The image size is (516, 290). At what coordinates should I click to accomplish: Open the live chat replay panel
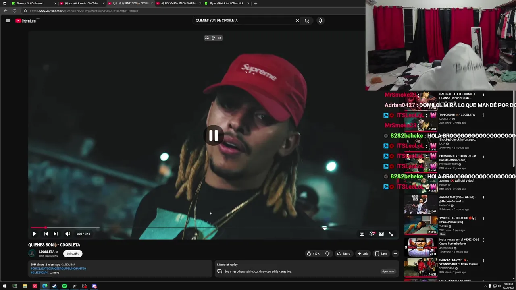388,271
